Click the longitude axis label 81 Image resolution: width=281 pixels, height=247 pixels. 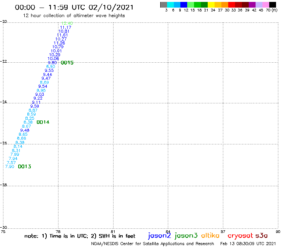point(113,231)
